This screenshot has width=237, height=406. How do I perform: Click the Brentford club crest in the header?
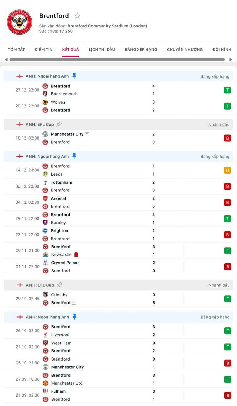click(19, 22)
